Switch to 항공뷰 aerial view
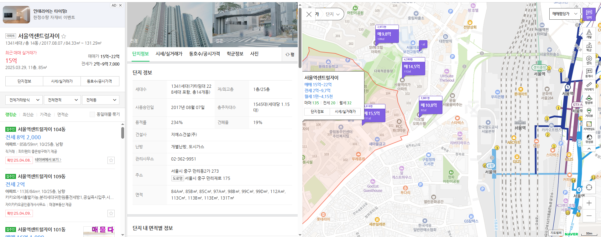This screenshot has height=237, width=601. click(589, 100)
